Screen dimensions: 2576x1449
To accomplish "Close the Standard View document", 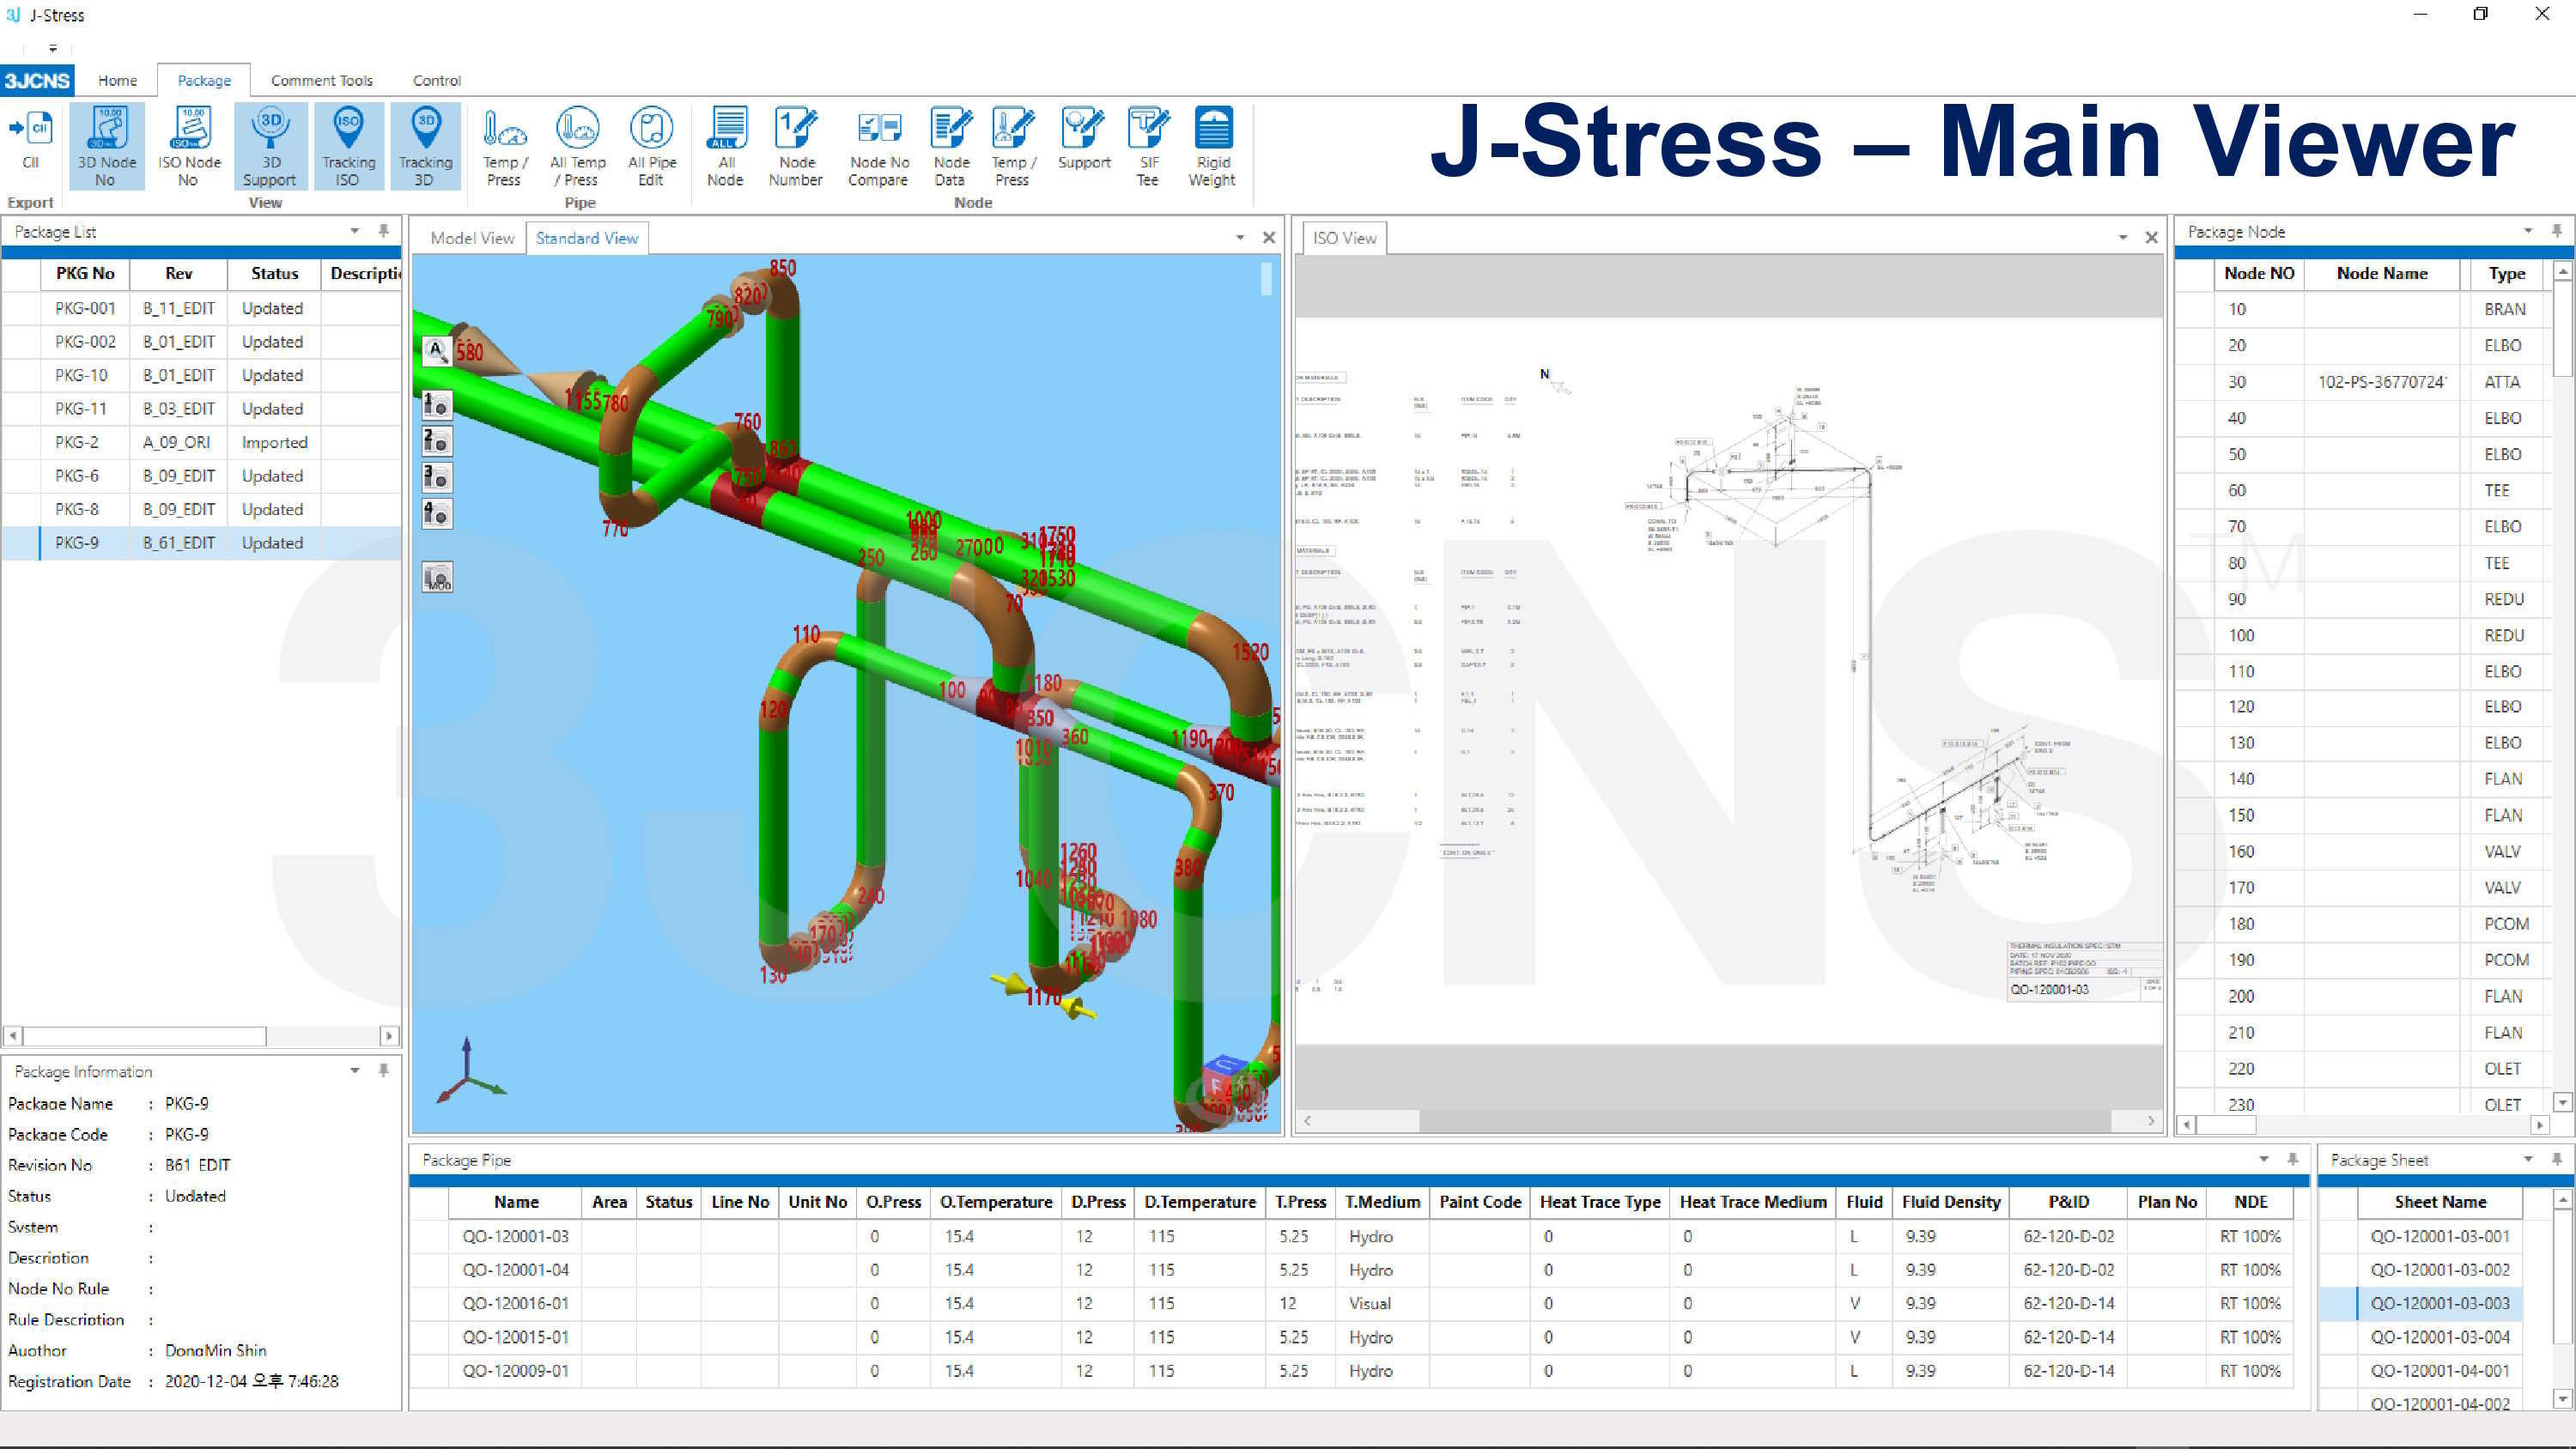I will click(x=1269, y=238).
